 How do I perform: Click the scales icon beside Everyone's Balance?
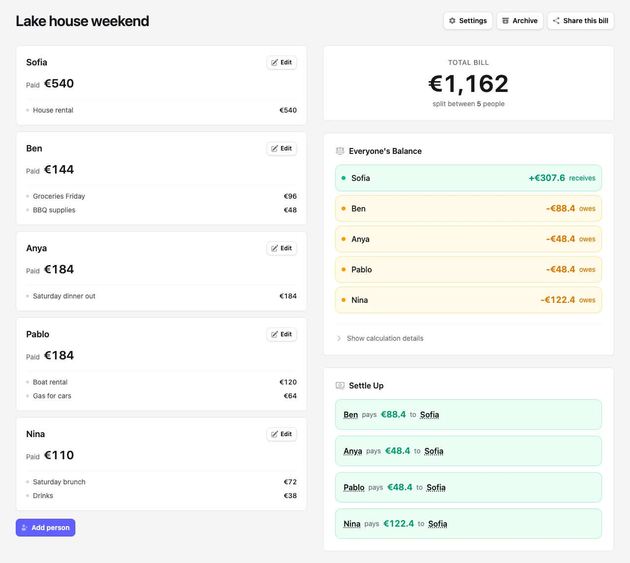tap(340, 151)
